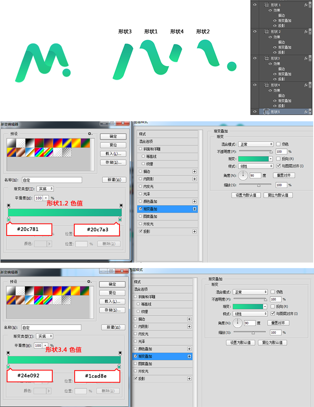Open presets gear menu in 形状3.4 gradient editor
This screenshot has height=407, width=314.
[89, 281]
